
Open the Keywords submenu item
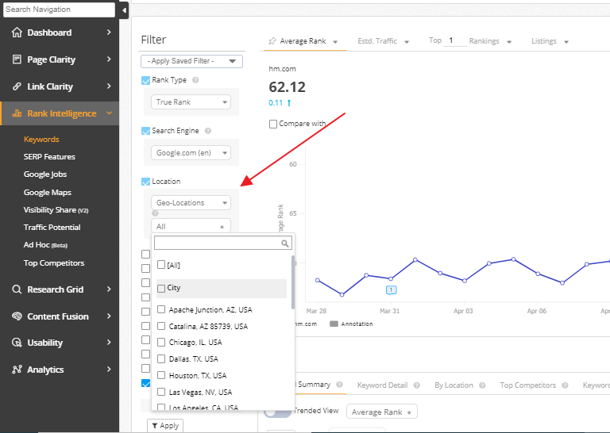pos(41,140)
